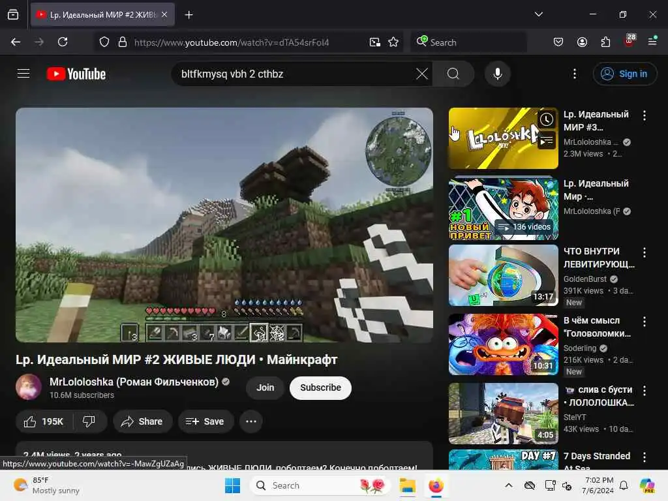Add Идеальный МИР #3 to Watch later
This screenshot has height=501, width=668.
pyautogui.click(x=546, y=119)
